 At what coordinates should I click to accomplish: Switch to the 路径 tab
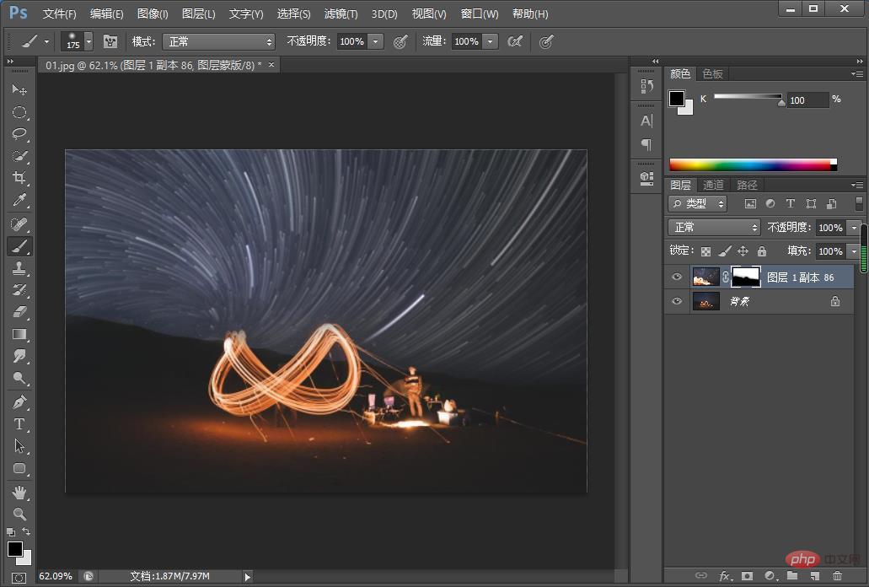[x=747, y=186]
